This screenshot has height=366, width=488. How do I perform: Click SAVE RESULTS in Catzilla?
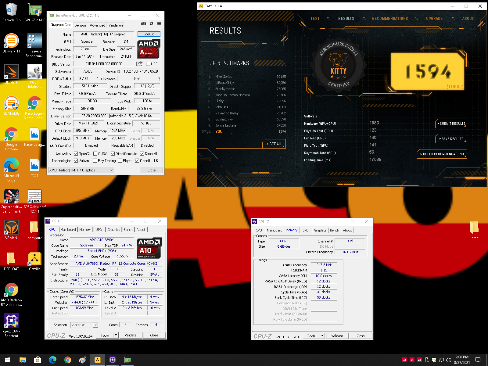pyautogui.click(x=451, y=139)
